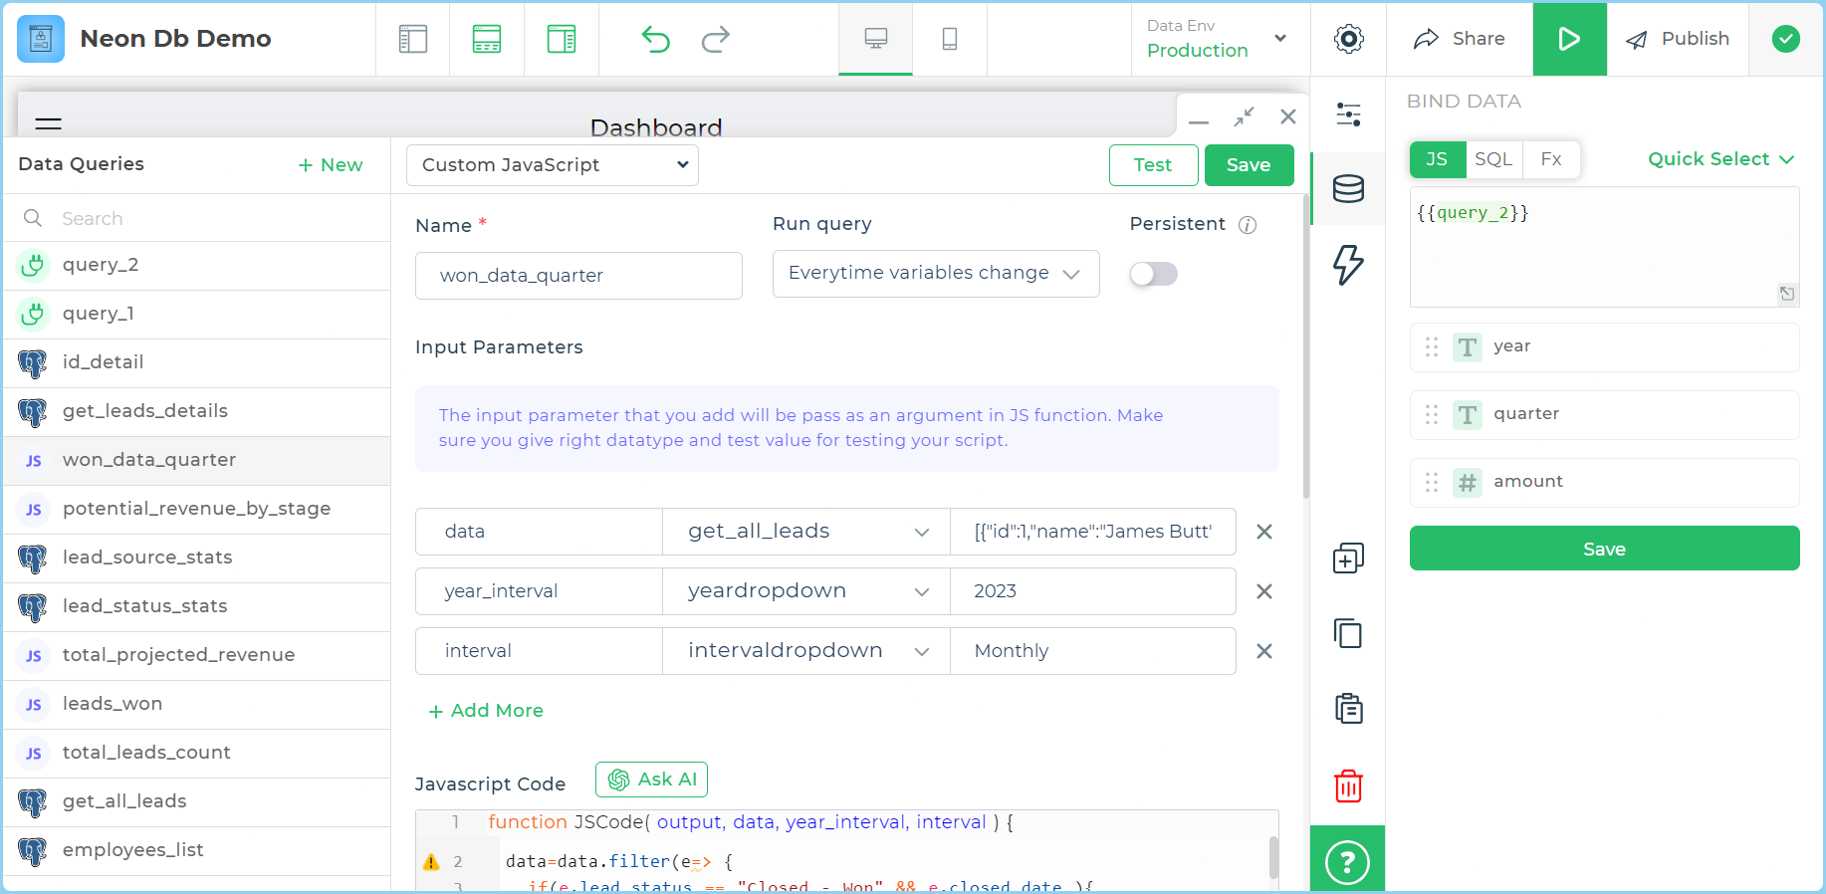Open the database data panel icon
The width and height of the screenshot is (1826, 894).
[1348, 188]
